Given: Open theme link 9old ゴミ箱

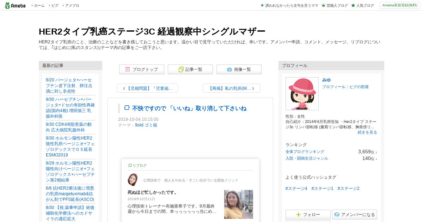Looking at the screenshot, I should (x=146, y=125).
